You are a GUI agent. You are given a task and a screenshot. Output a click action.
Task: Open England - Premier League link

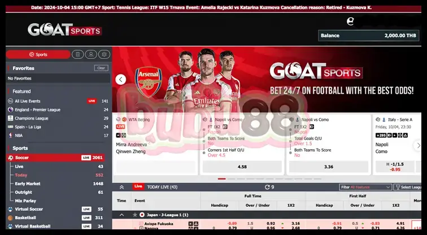click(38, 110)
